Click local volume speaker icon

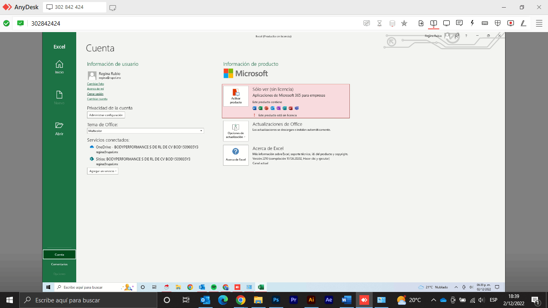tap(481, 300)
